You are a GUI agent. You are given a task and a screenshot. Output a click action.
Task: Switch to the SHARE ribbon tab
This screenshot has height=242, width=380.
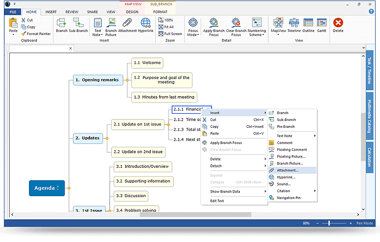coord(93,12)
